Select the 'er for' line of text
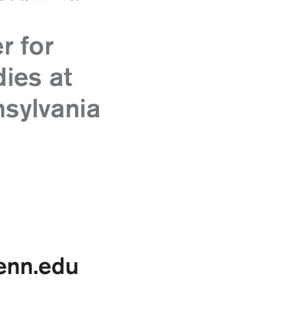Image resolution: width=292 pixels, height=321 pixels. coord(27,46)
